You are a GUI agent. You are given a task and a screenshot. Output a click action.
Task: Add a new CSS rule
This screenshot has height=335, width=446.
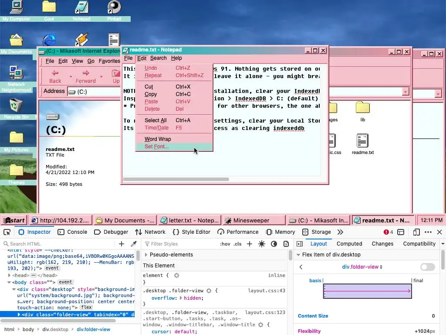point(250,244)
